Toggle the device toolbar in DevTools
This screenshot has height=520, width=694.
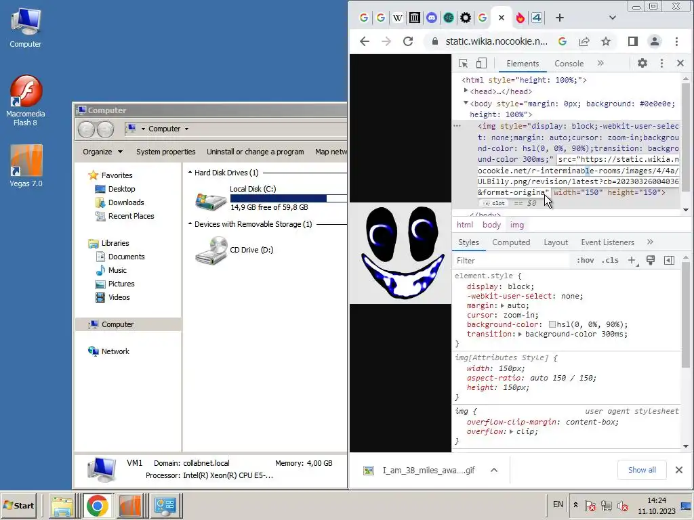click(481, 63)
